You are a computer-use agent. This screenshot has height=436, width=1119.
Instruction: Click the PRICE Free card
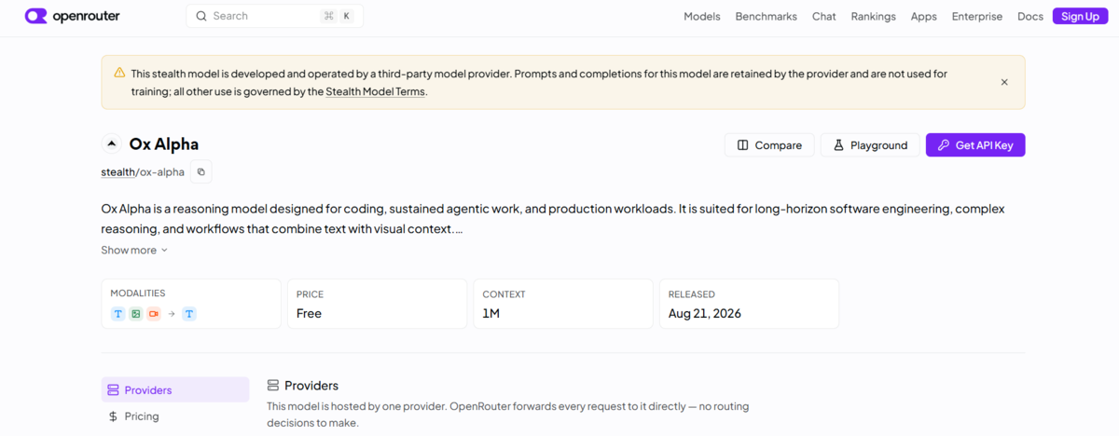point(377,304)
